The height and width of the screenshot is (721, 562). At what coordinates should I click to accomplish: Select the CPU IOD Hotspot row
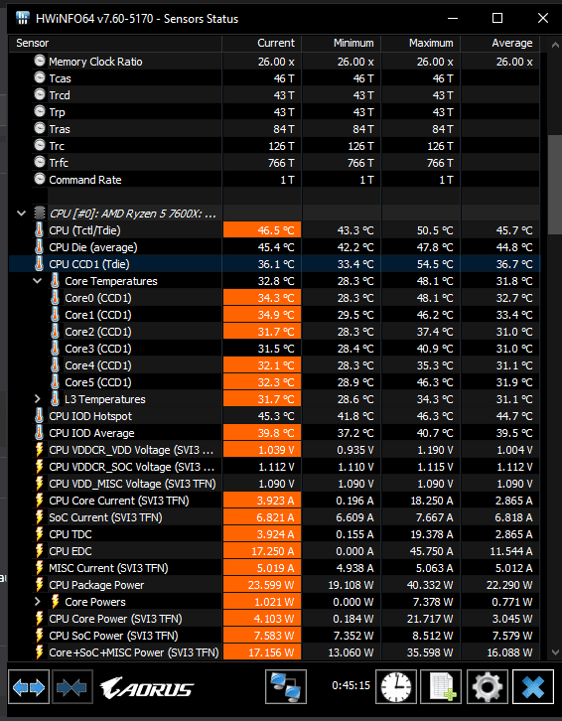274,416
